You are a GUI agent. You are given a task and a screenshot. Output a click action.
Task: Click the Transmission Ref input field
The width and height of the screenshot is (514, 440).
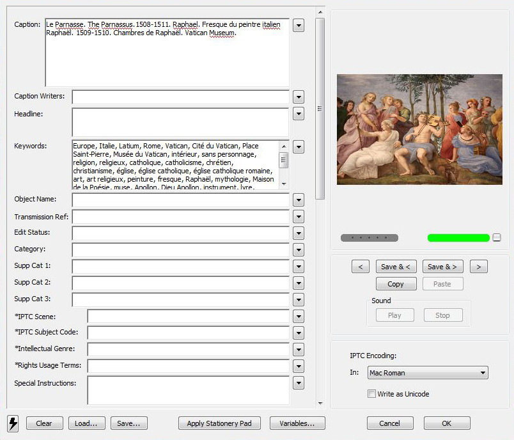(181, 217)
